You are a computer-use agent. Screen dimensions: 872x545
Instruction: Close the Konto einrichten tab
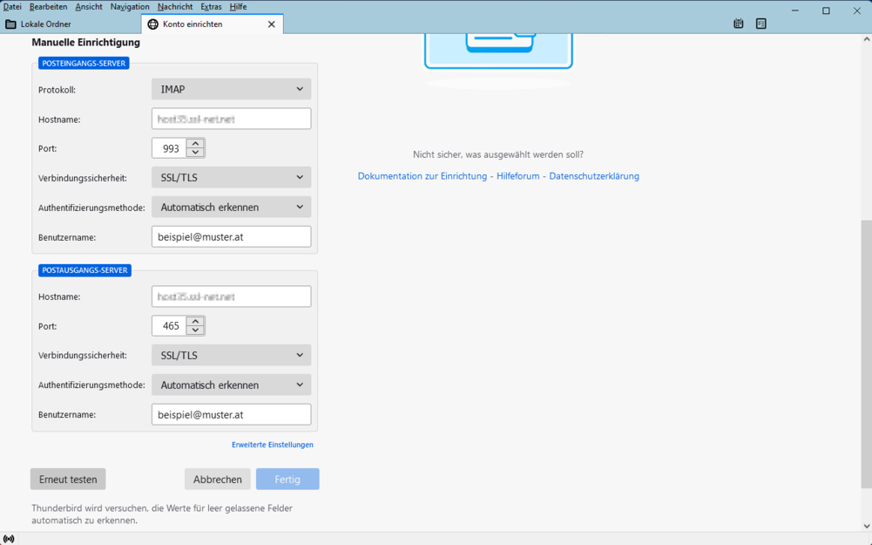[271, 24]
